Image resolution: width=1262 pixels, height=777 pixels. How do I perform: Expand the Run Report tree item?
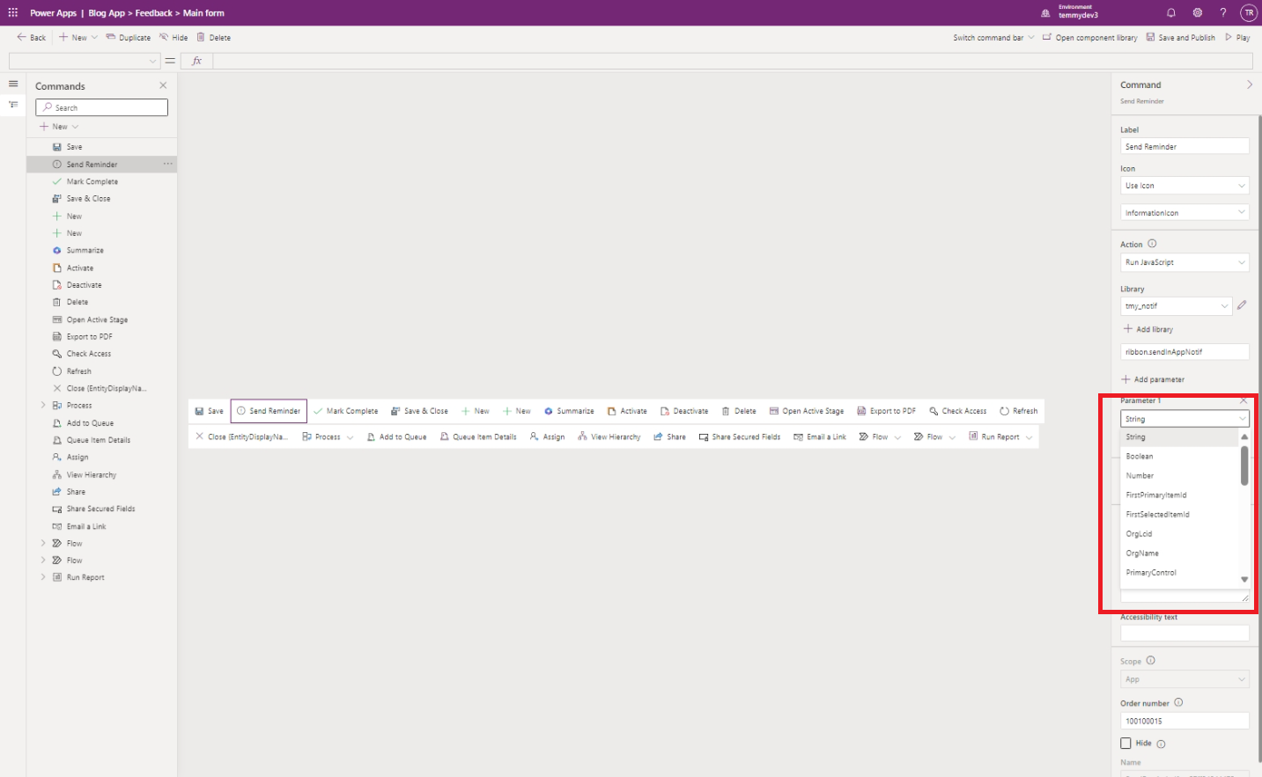(43, 577)
